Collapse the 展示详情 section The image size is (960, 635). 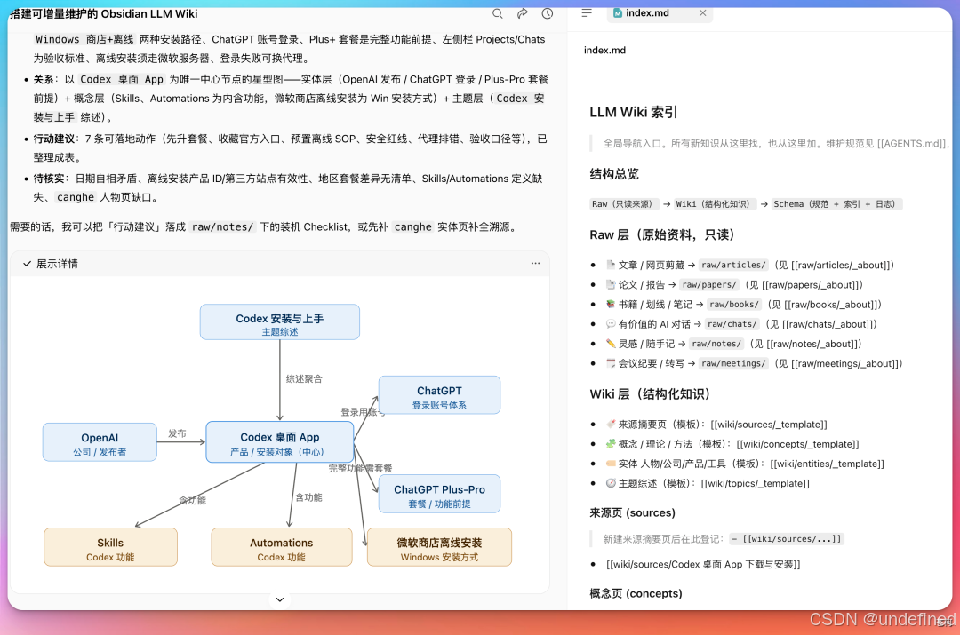(50, 264)
